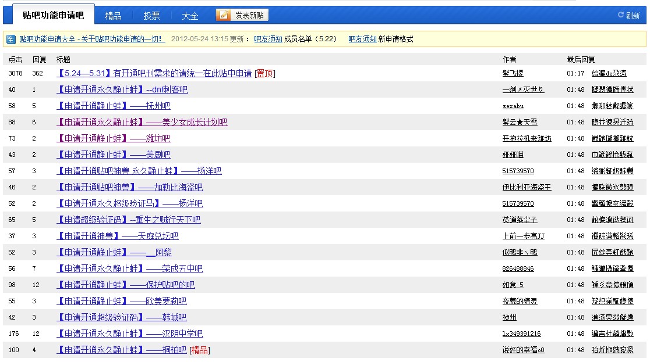Viewport: 650px width, 362px height.
Task: Click author 515739570 in the 贴吧神兽 永久静止蛙 row
Action: point(518,171)
